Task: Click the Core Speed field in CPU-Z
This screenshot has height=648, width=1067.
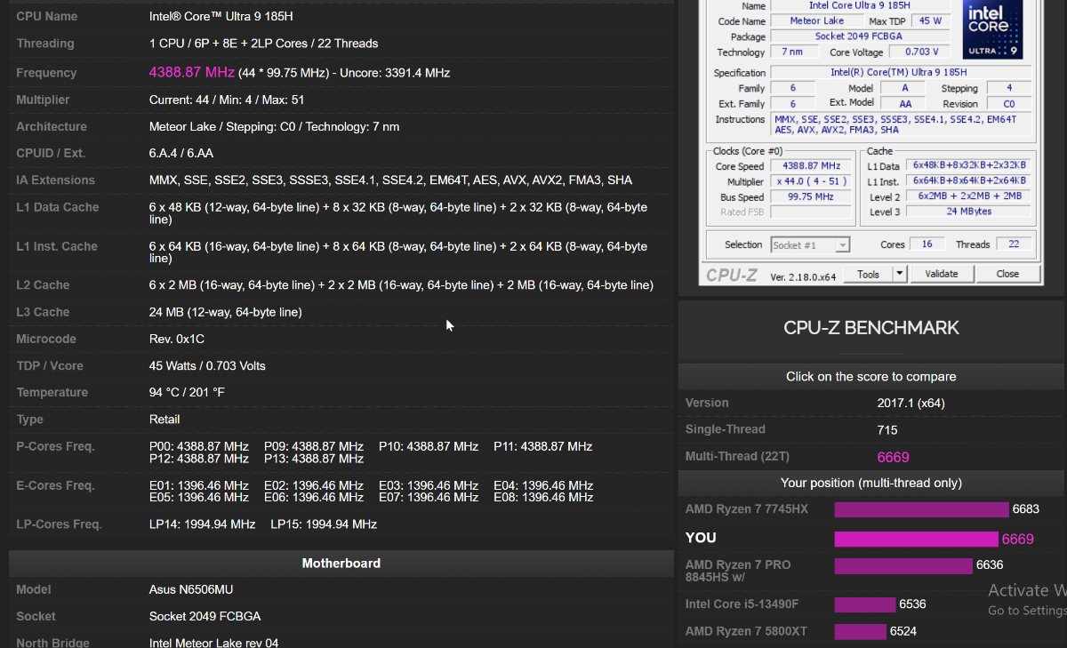Action: [x=811, y=166]
